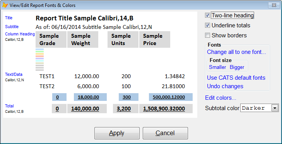Click the 21.81000 price value
This screenshot has height=144, width=282.
point(174,87)
